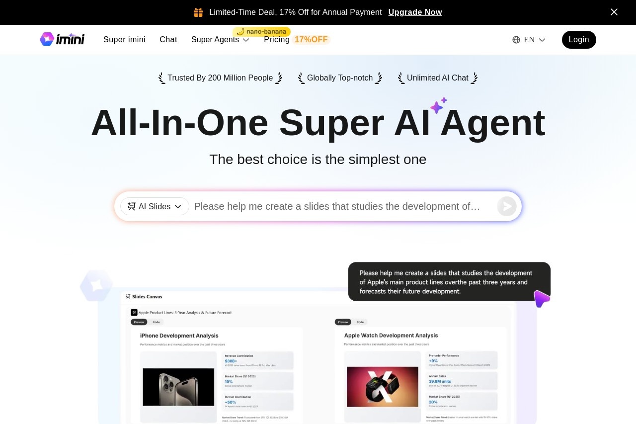The height and width of the screenshot is (424, 636).
Task: Click the Unlimited AI Chat text
Action: (x=438, y=78)
